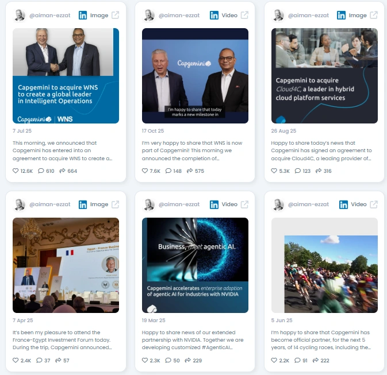The height and width of the screenshot is (375, 387).
Task: Click the share icon showing 229 shares
Action: pyautogui.click(x=188, y=360)
